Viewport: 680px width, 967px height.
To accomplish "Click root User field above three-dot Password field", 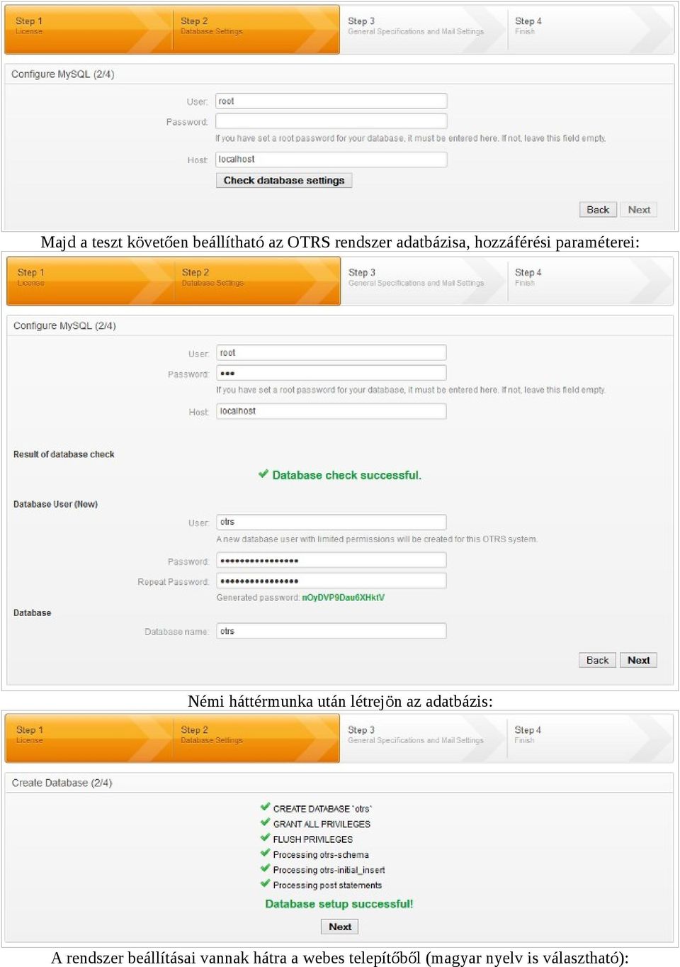I will tap(331, 352).
